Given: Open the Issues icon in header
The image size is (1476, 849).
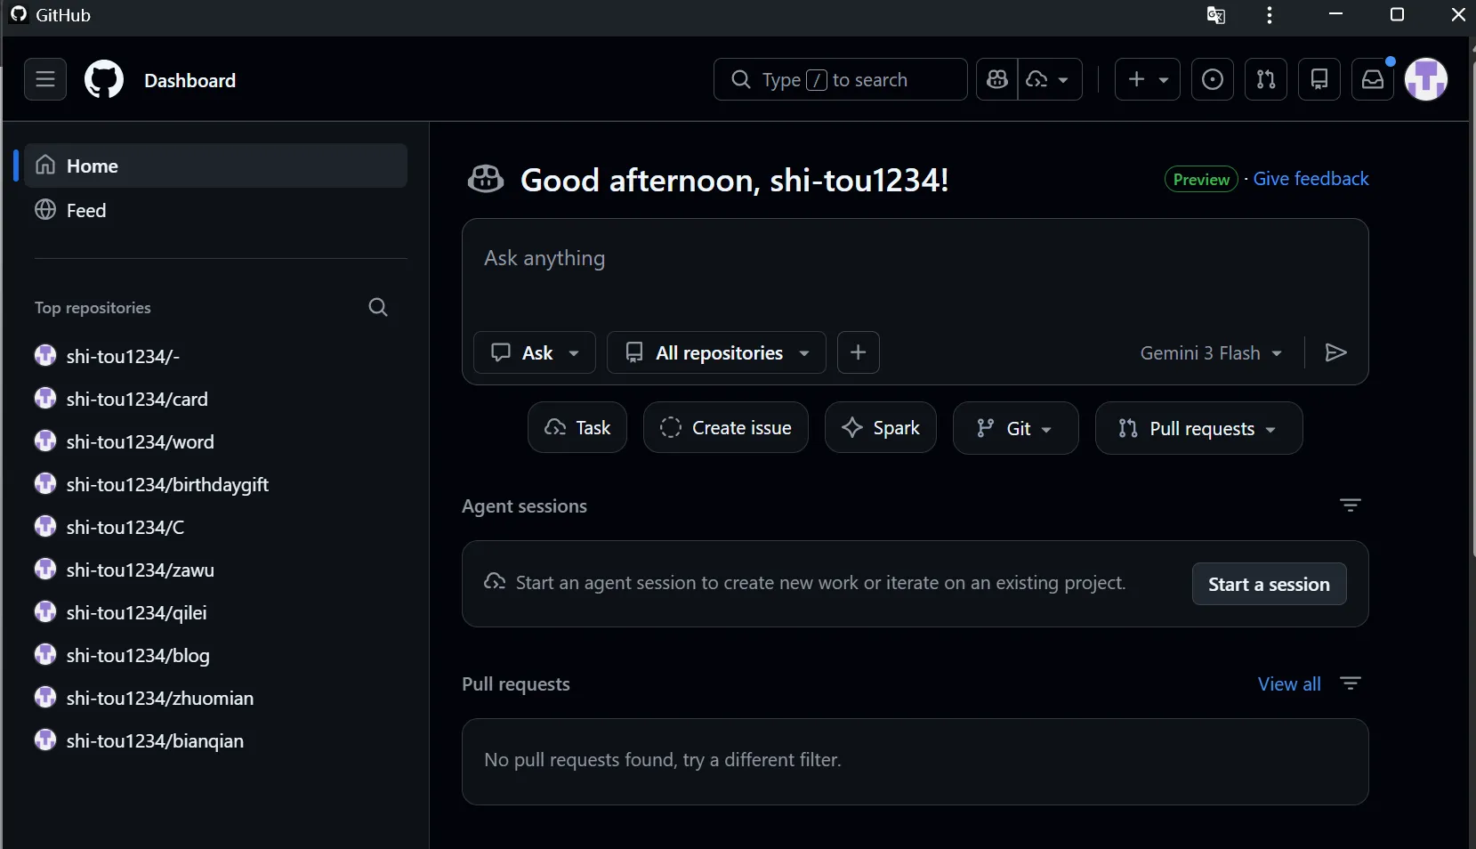Looking at the screenshot, I should click(1212, 80).
